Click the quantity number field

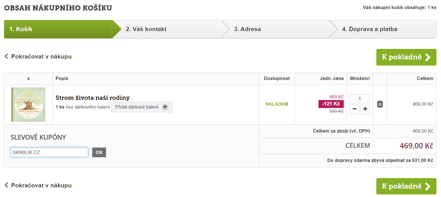(360, 99)
